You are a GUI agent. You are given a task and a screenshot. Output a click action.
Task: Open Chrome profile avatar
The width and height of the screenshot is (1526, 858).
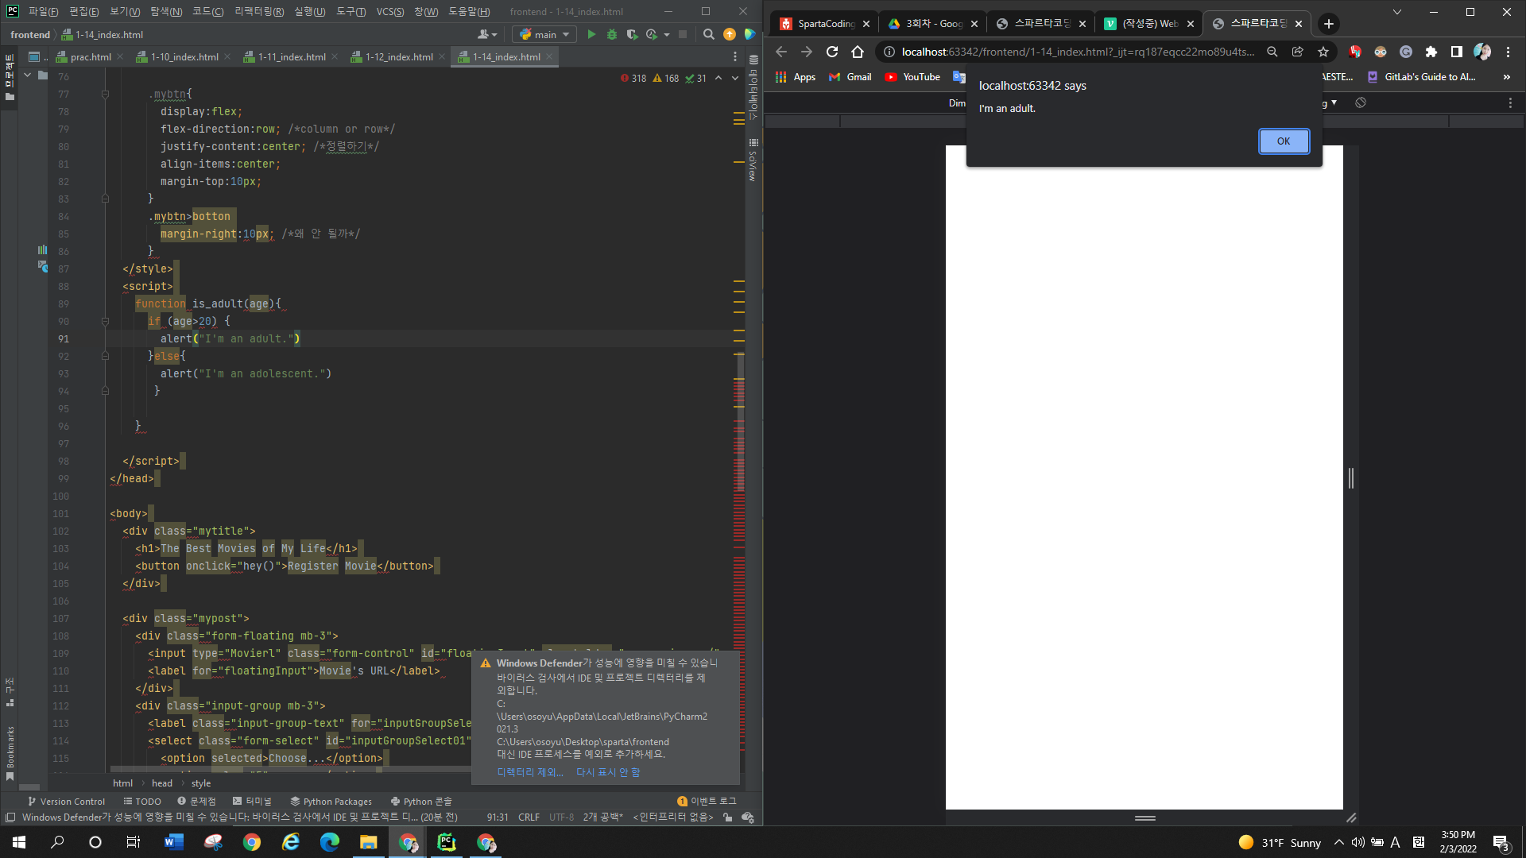tap(1482, 52)
